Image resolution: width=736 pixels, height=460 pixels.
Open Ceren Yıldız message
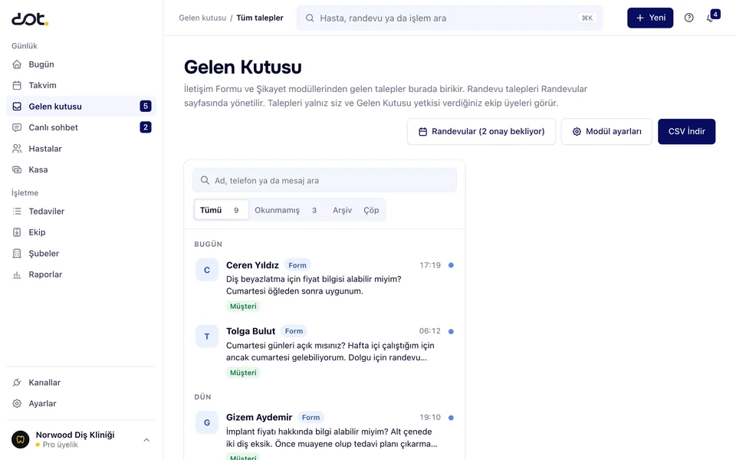coord(324,285)
